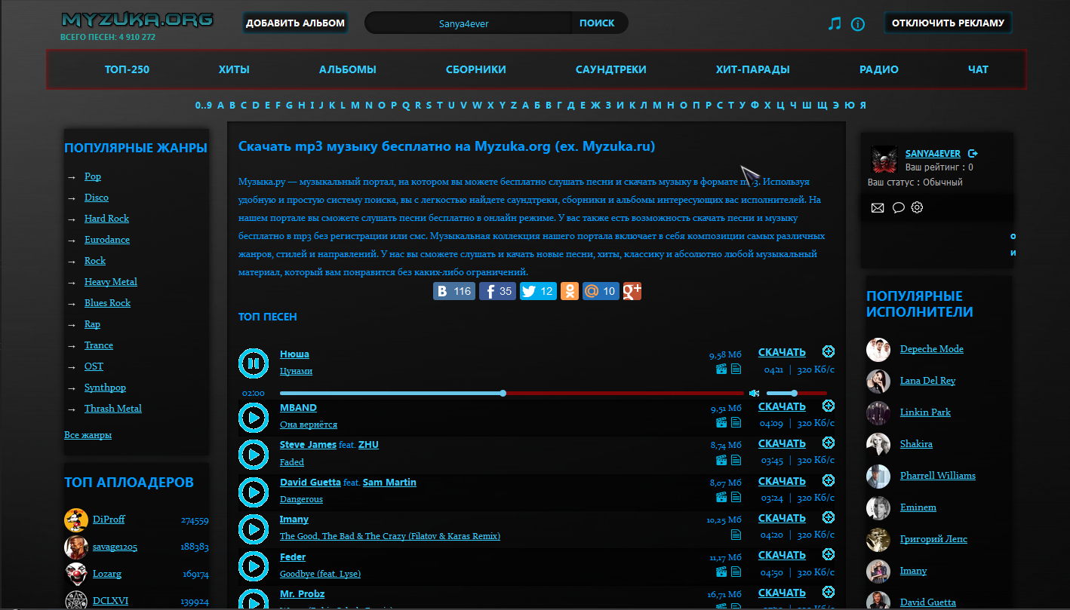
Task: Adjust the volume slider position
Action: (x=794, y=393)
